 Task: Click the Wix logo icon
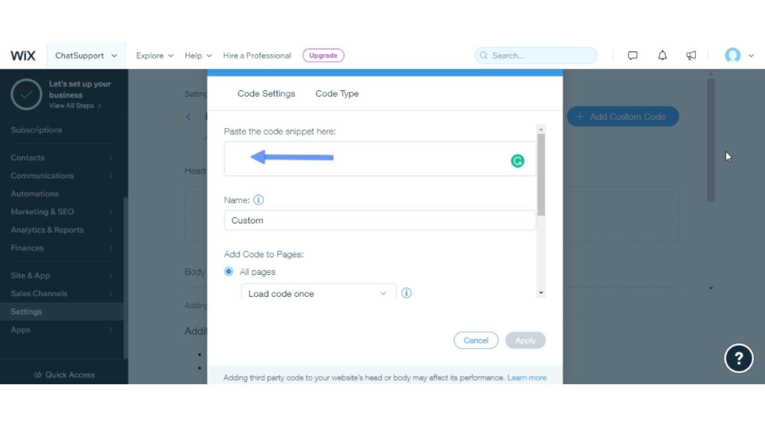pyautogui.click(x=23, y=55)
